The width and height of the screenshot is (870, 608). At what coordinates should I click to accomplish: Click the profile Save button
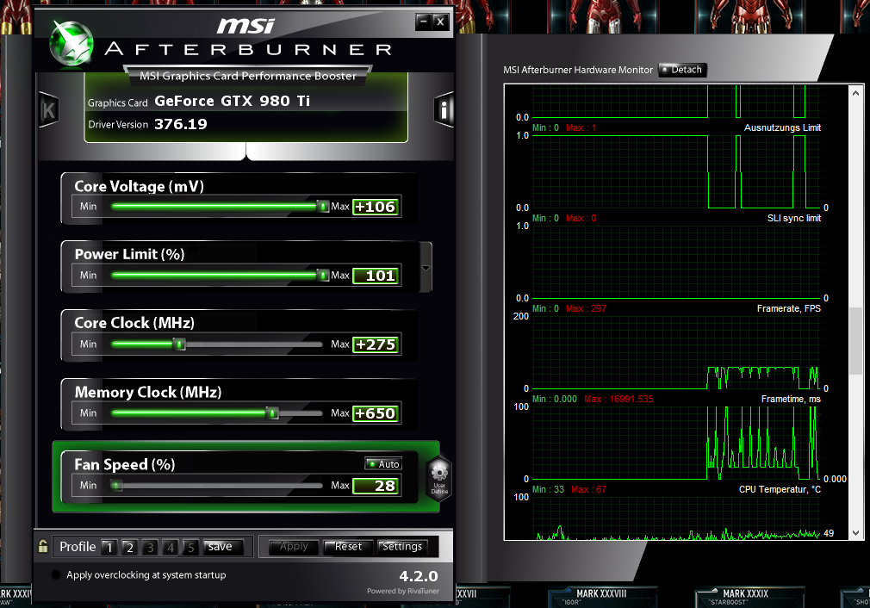point(222,546)
